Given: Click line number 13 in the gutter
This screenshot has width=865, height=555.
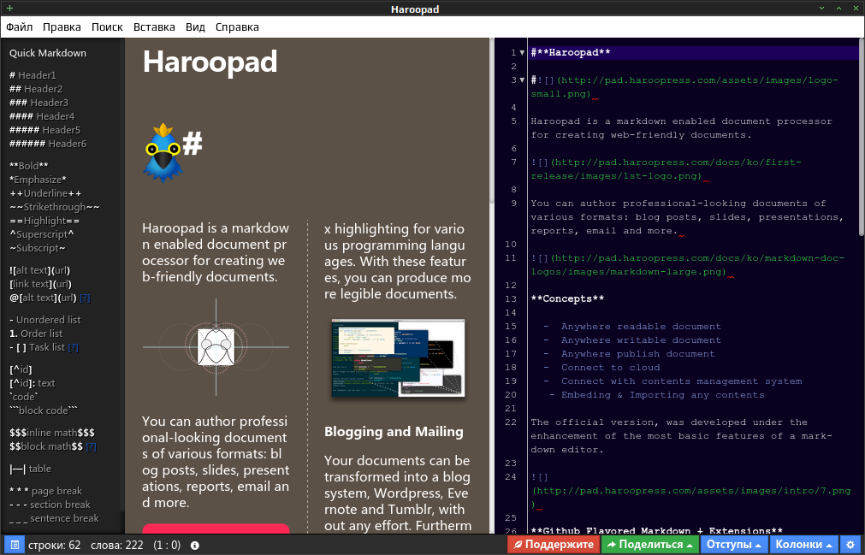Looking at the screenshot, I should tap(511, 298).
